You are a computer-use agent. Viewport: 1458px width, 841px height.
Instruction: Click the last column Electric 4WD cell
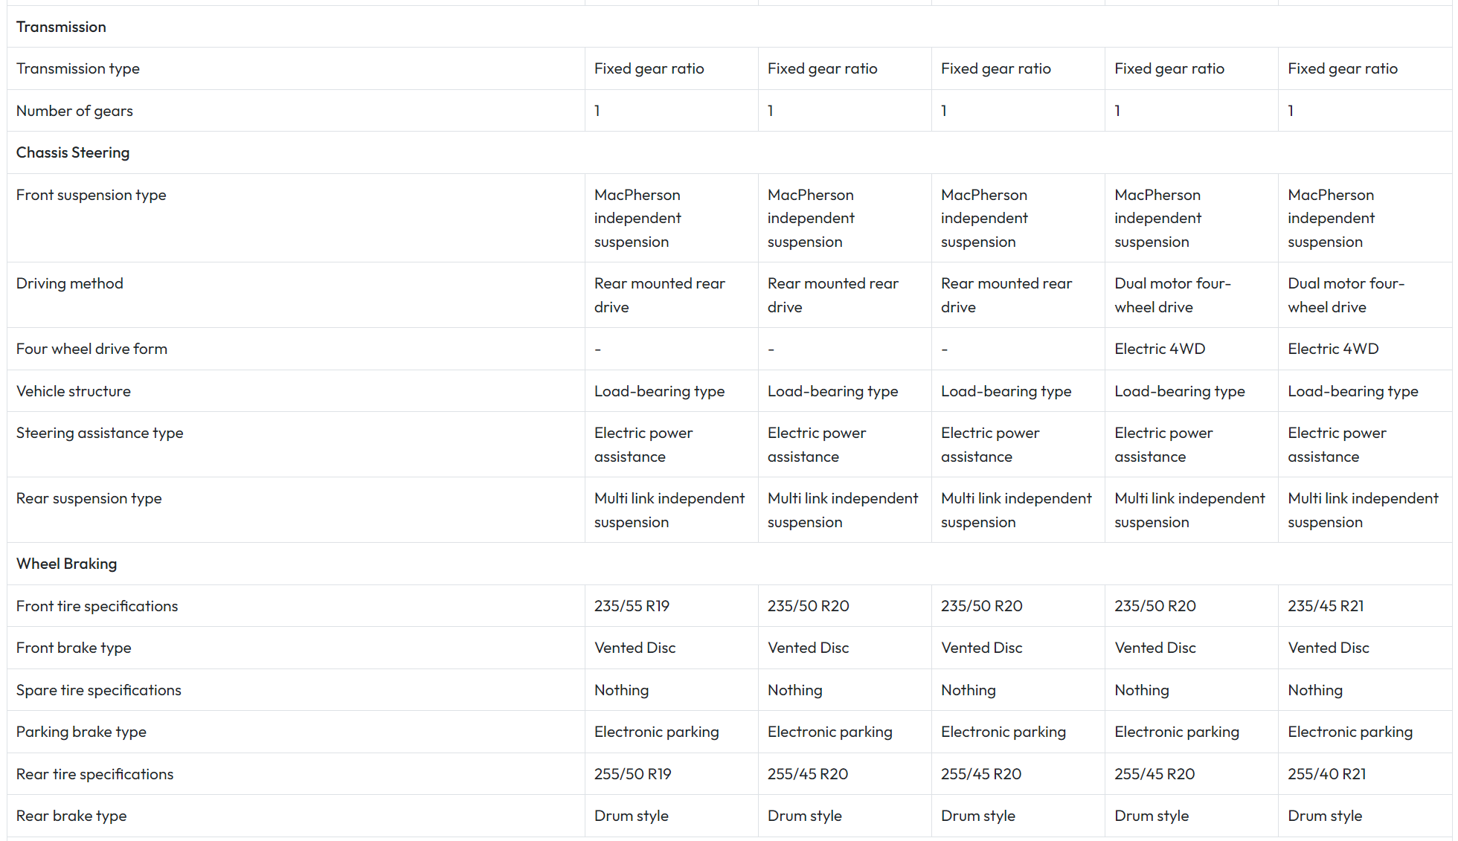[x=1333, y=349]
